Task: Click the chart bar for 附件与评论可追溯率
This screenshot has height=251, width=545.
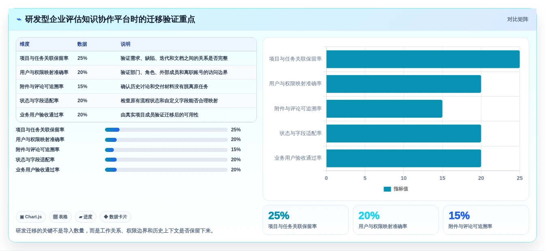Action: 384,109
